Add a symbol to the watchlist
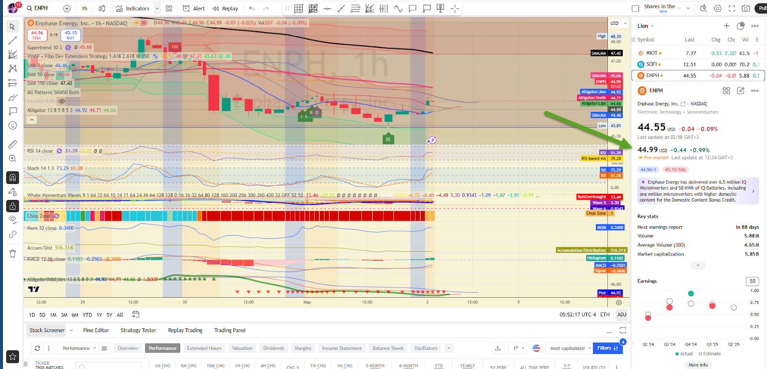This screenshot has width=767, height=369. click(727, 26)
